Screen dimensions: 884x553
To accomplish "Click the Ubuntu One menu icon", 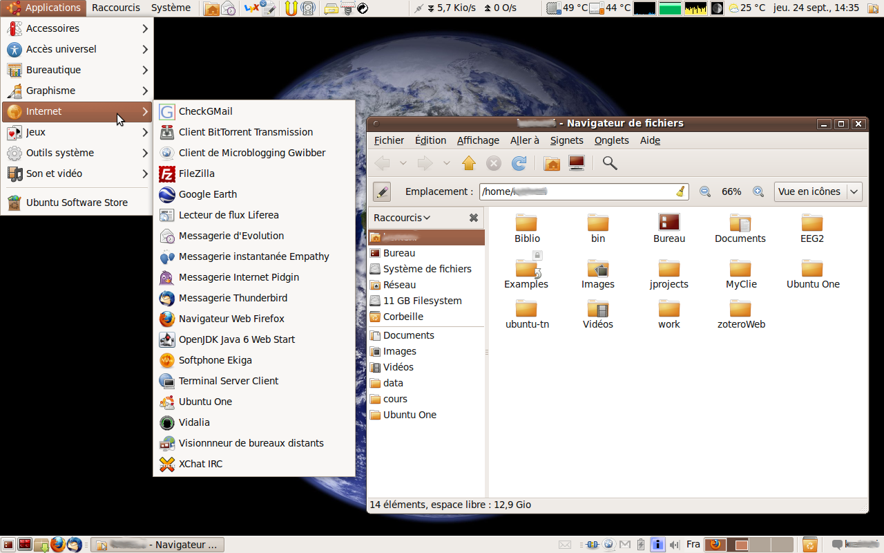I will pos(166,402).
